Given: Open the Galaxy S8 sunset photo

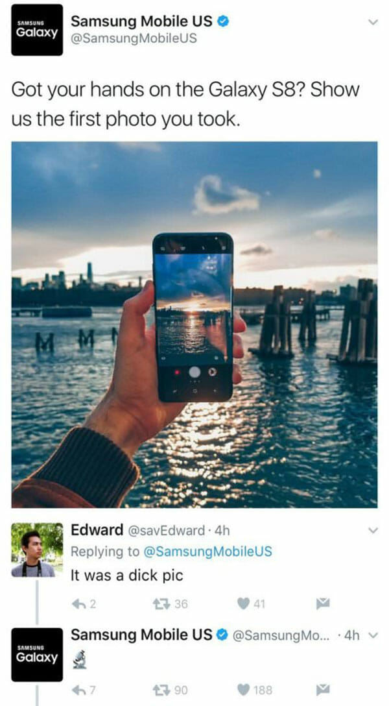Looking at the screenshot, I should (x=194, y=324).
